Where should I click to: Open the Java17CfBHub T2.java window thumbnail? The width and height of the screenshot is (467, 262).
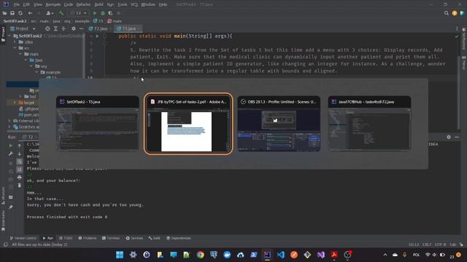pos(369,124)
